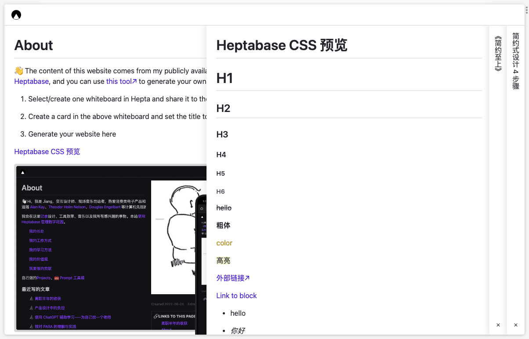
Task: Open the 简约式设计 4 步骤 vertical tab
Action: point(516,61)
